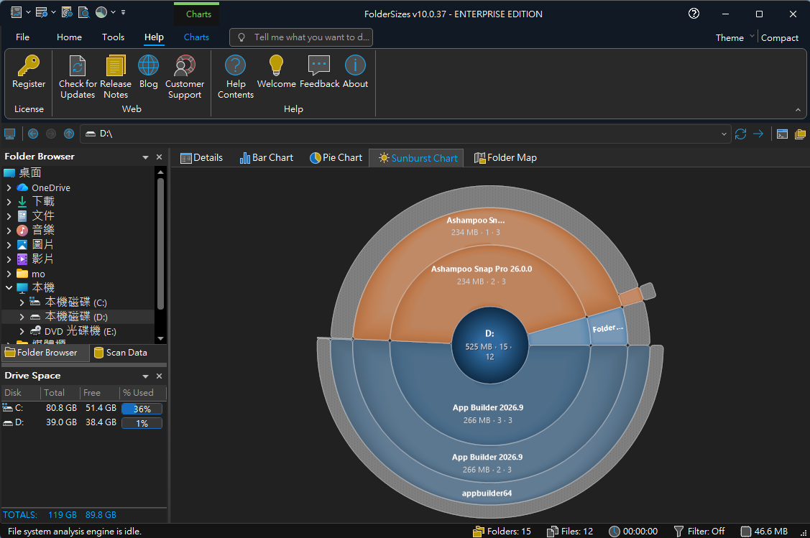Open the Theme dropdown
This screenshot has width=810, height=538.
(x=735, y=38)
